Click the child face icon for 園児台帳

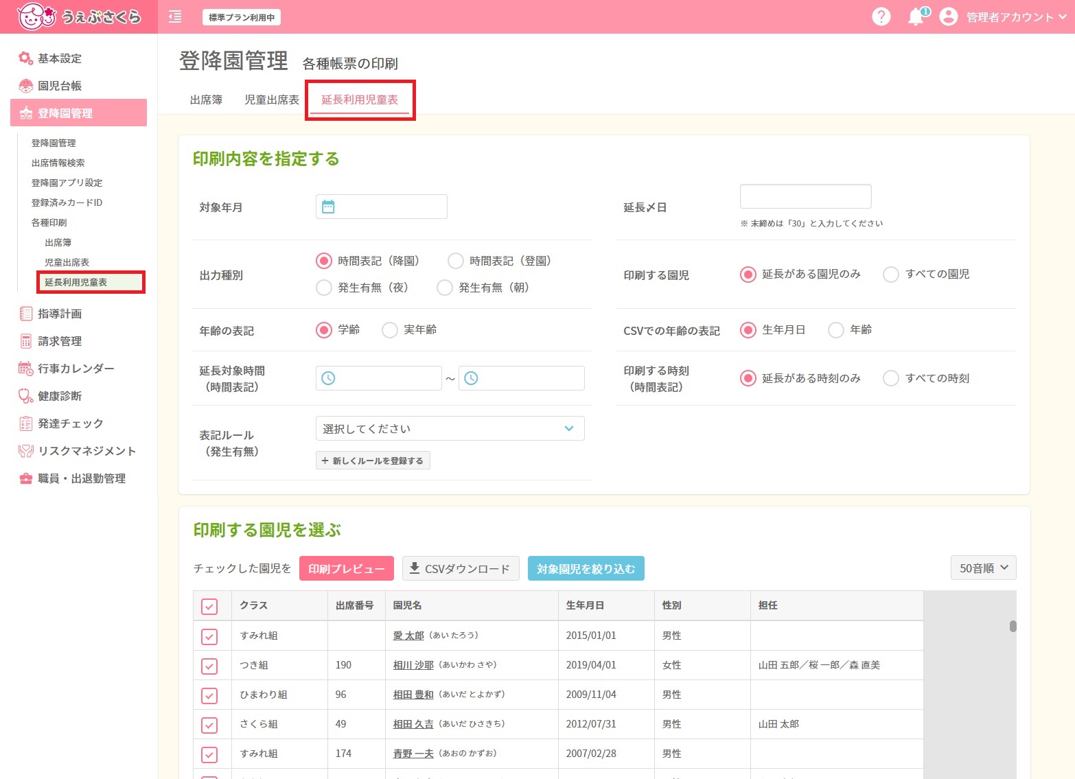[25, 86]
